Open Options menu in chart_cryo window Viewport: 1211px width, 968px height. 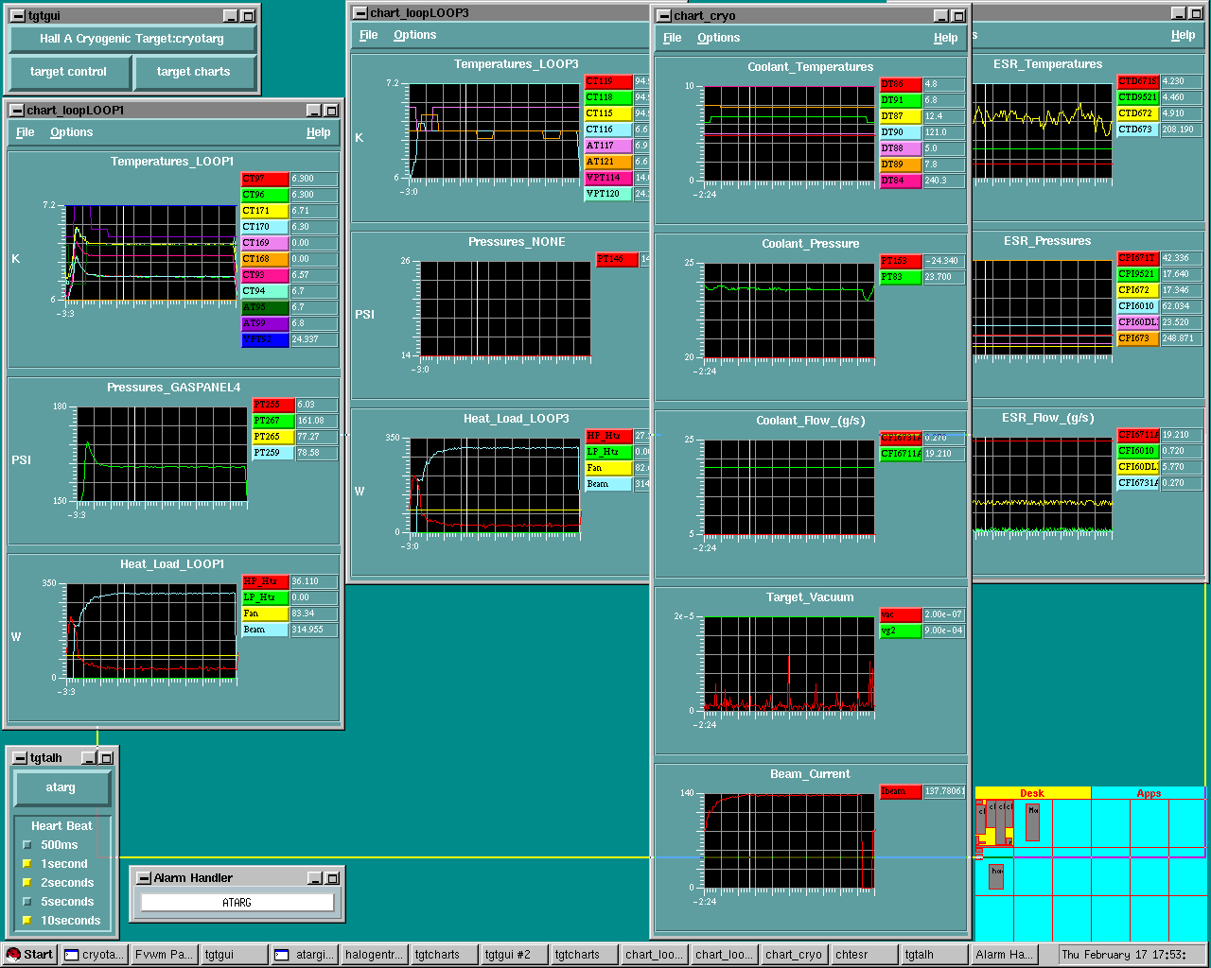coord(718,38)
